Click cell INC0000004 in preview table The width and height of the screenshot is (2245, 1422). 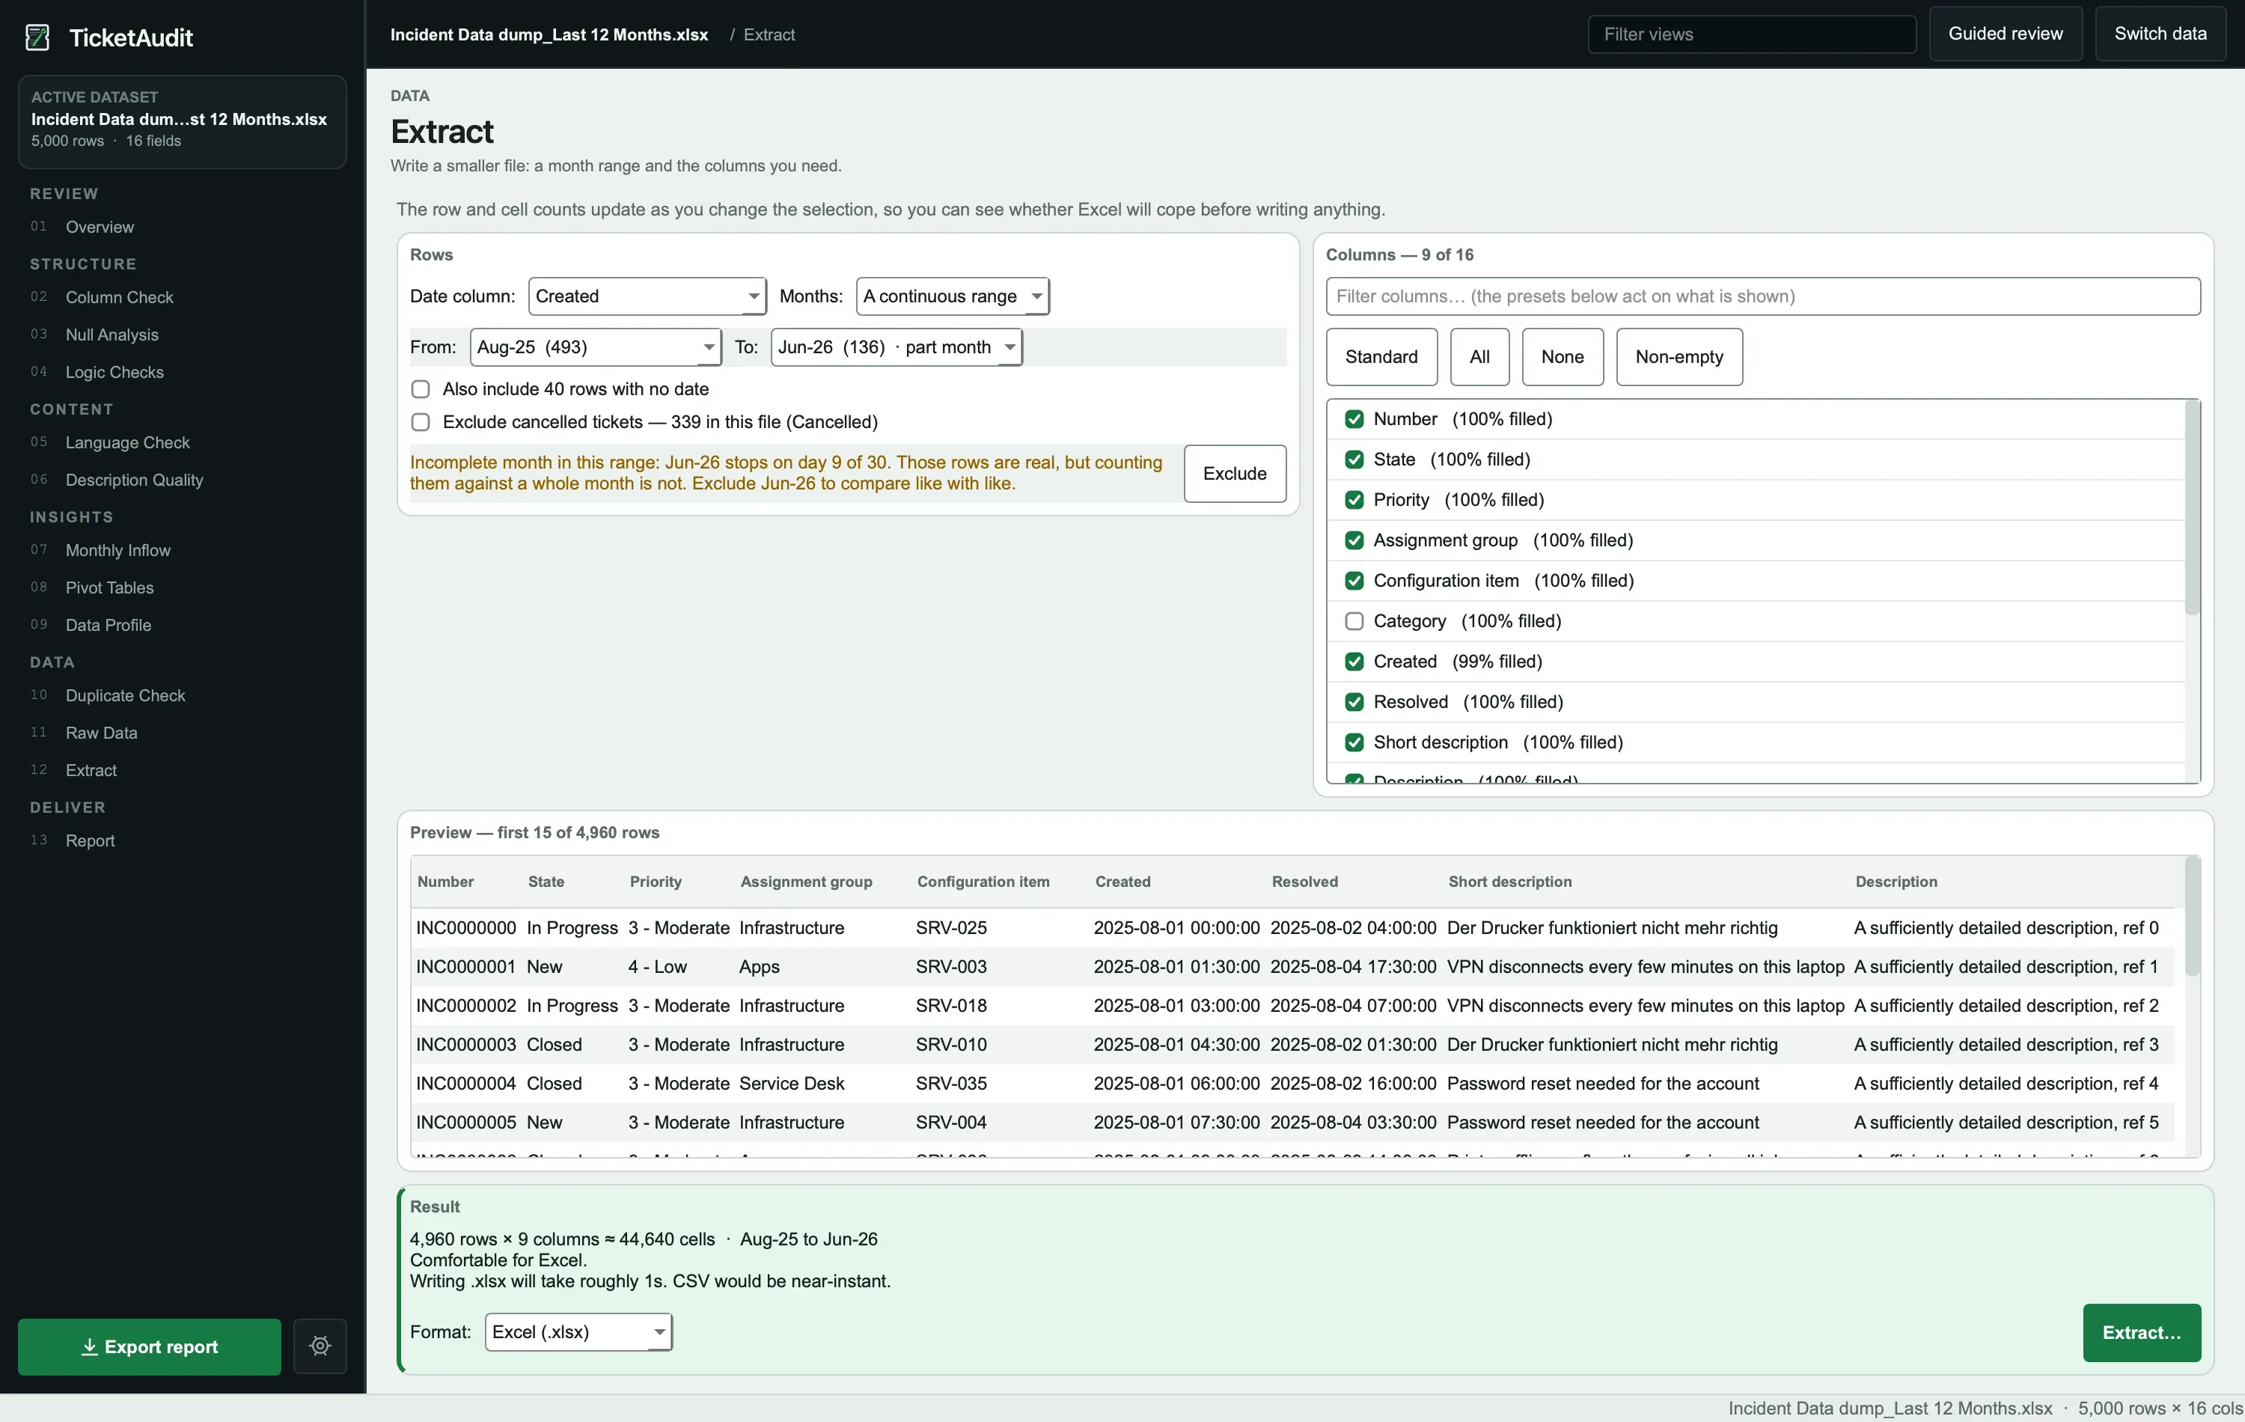(465, 1084)
